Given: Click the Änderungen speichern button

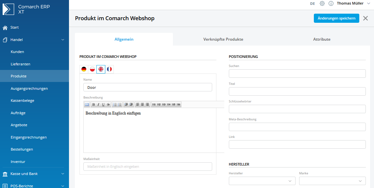Looking at the screenshot, I should click(x=336, y=18).
